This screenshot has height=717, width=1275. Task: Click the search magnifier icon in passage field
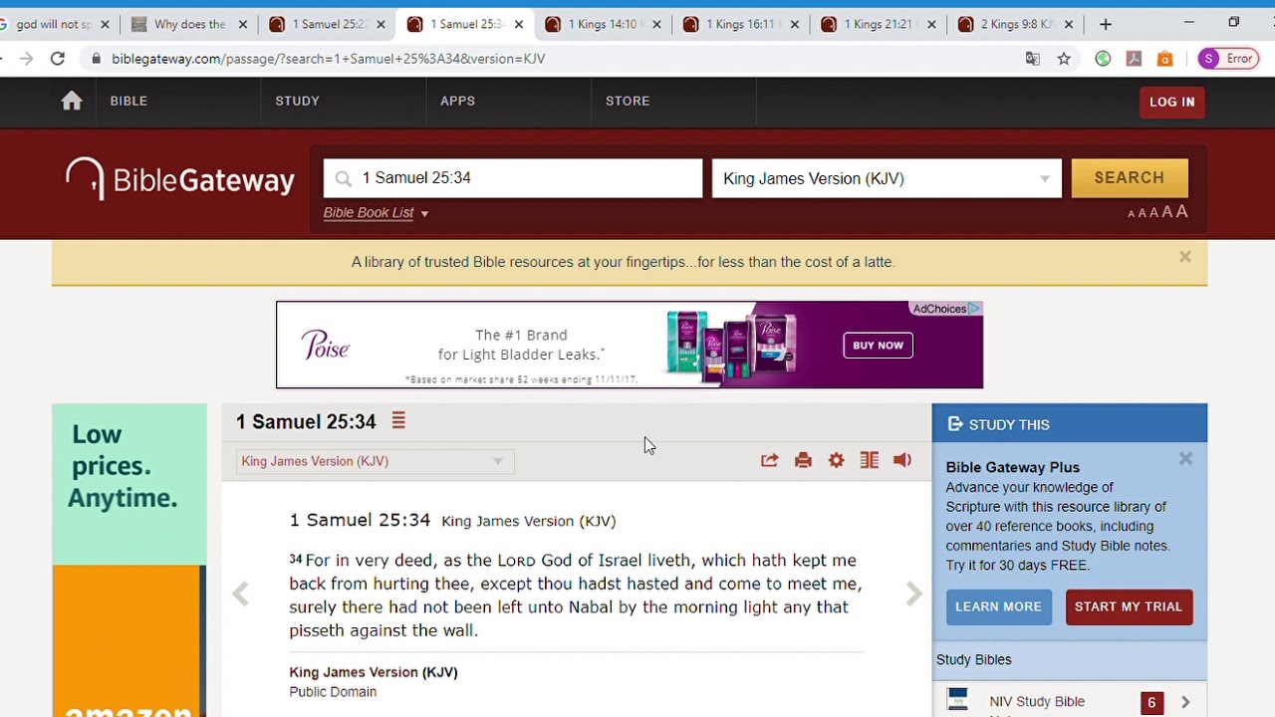coord(344,178)
